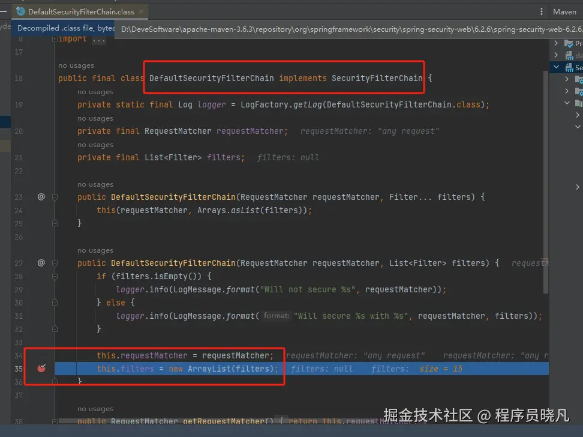
Task: Click the collapsed import ellipsis placeholder
Action: click(99, 39)
